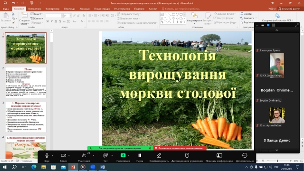Open Windows Start menu

click(x=4, y=167)
